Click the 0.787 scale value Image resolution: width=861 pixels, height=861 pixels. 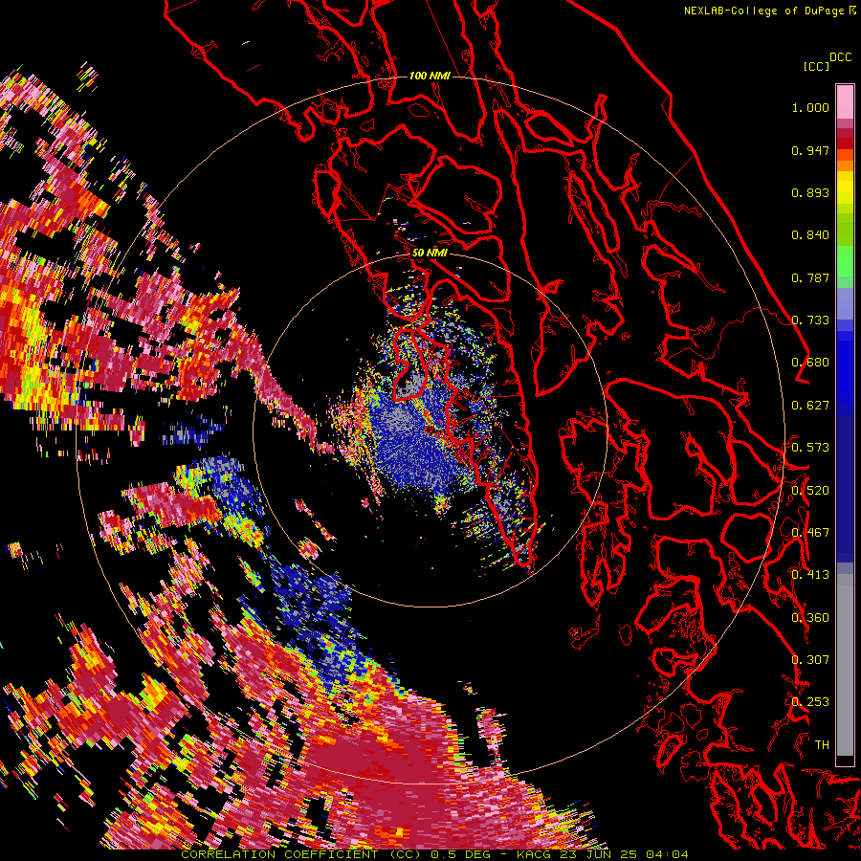pos(810,277)
